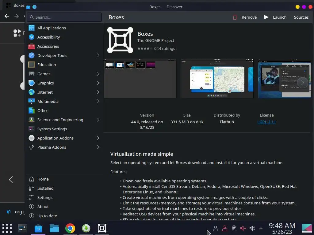Open the file manager in taskbar
The width and height of the screenshot is (314, 235).
click(x=54, y=228)
